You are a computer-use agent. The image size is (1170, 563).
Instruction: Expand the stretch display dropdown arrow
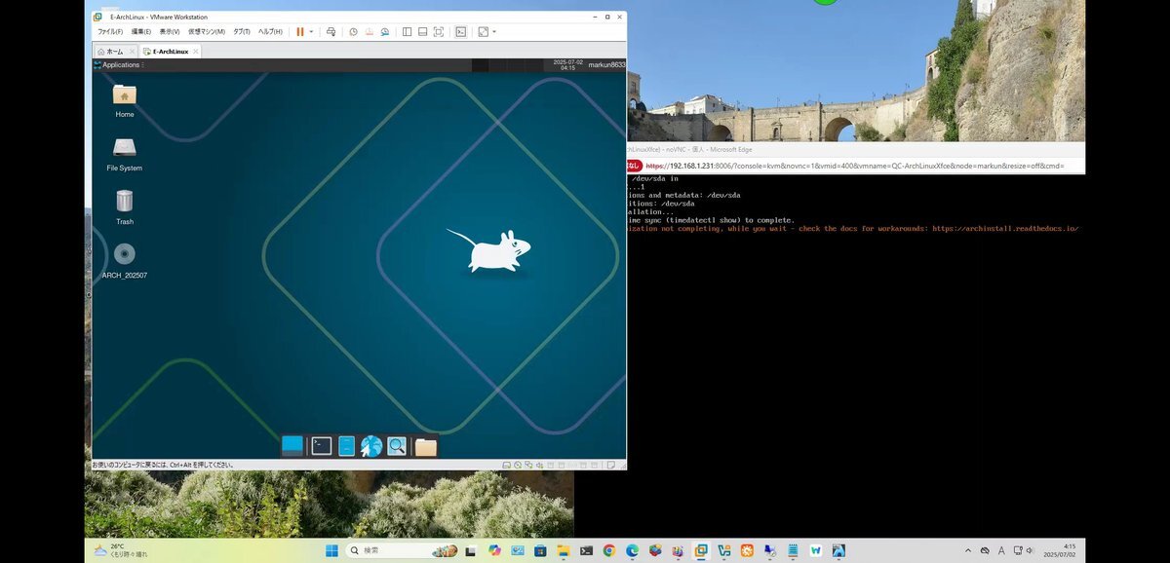tap(494, 32)
